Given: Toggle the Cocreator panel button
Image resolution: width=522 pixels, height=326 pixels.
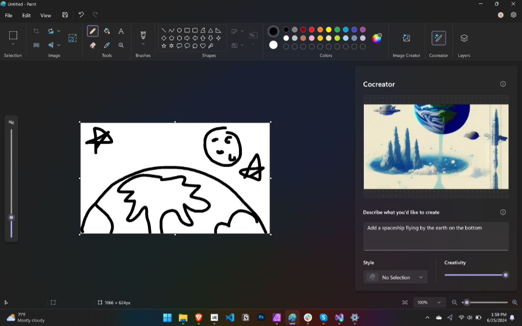Looking at the screenshot, I should coord(438,38).
